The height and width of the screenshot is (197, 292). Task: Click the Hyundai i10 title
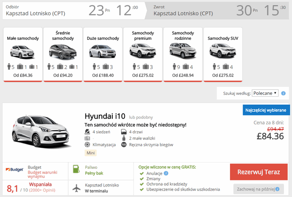[105, 116]
